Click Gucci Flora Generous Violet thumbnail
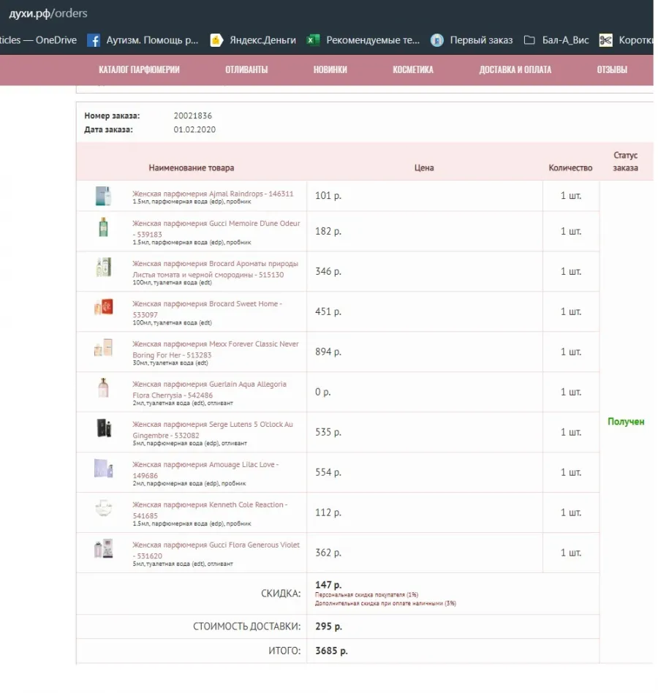The width and height of the screenshot is (658, 693). [x=103, y=548]
